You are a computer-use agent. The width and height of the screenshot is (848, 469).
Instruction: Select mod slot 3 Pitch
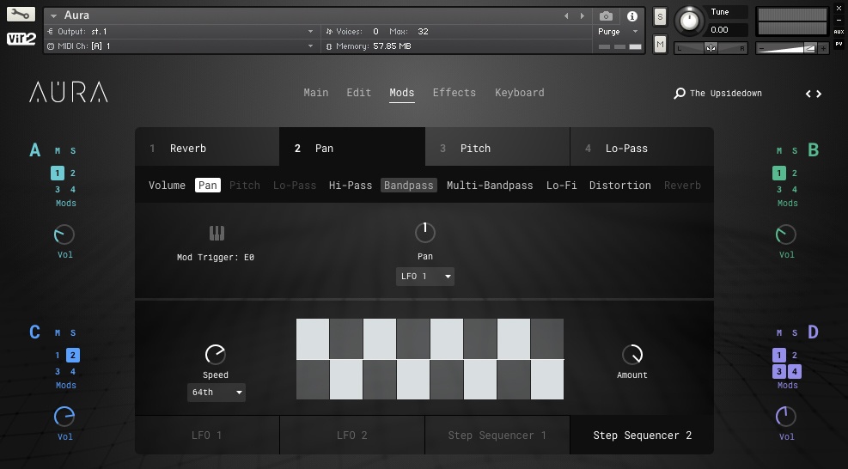click(497, 147)
